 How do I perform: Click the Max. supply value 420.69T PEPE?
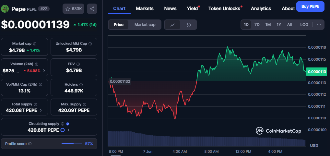[74, 110]
